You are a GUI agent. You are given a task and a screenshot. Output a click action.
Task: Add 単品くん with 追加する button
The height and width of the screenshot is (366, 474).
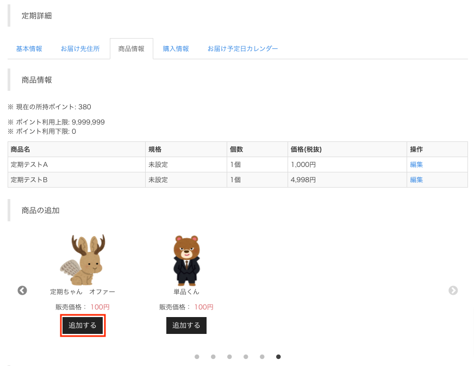[x=186, y=325]
